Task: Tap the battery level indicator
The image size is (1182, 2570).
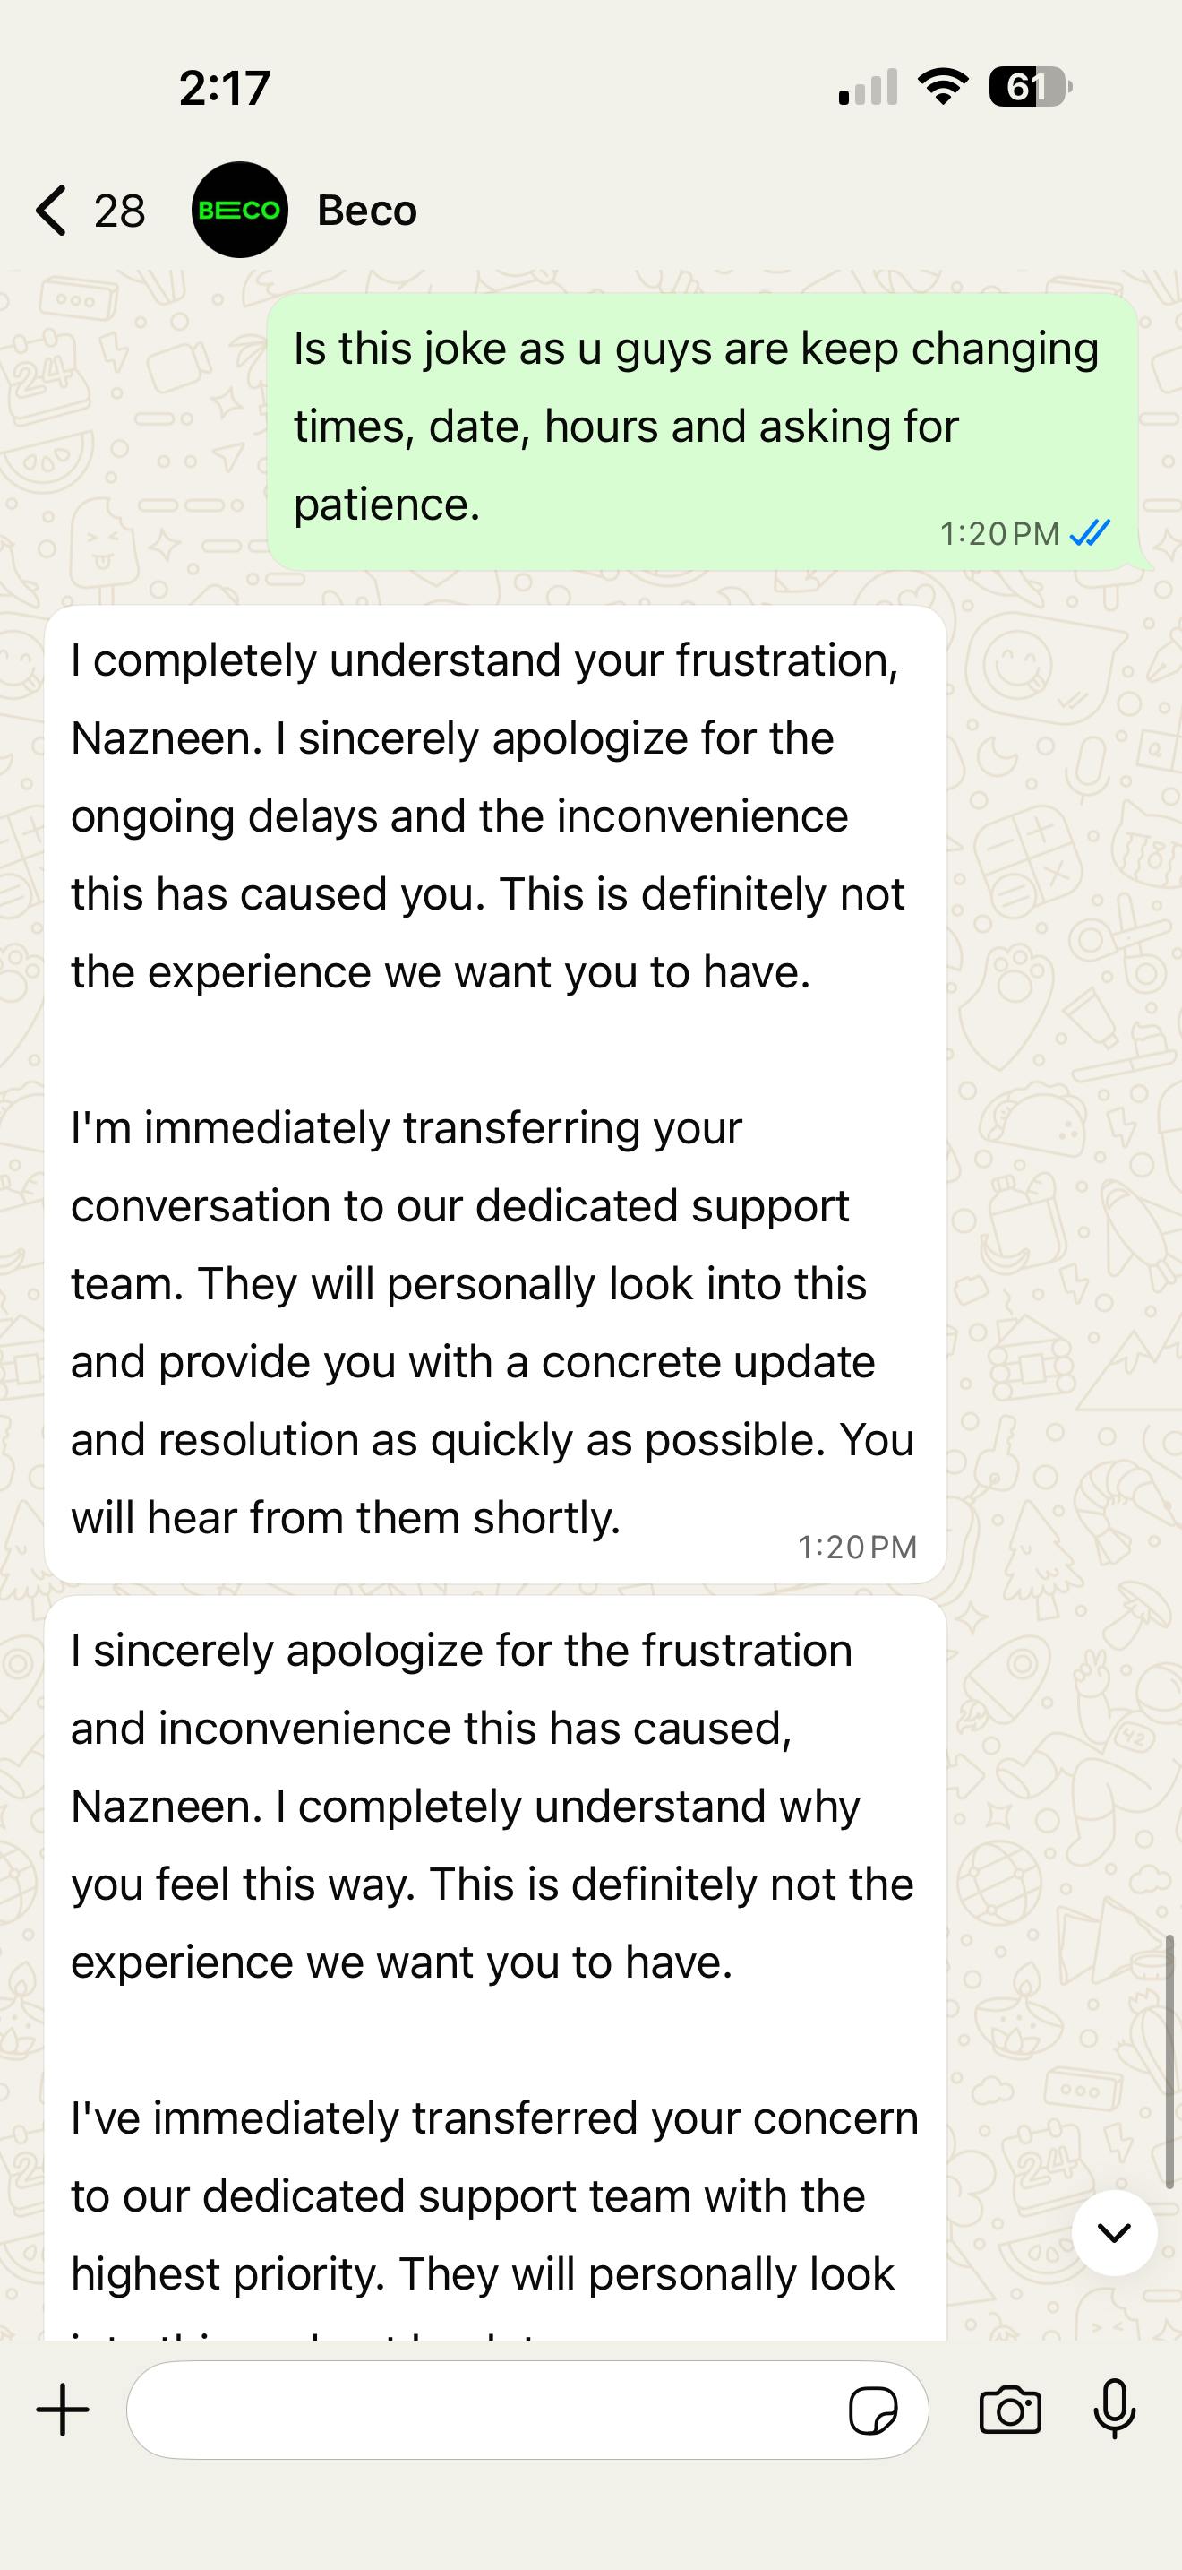Action: click(x=1030, y=88)
